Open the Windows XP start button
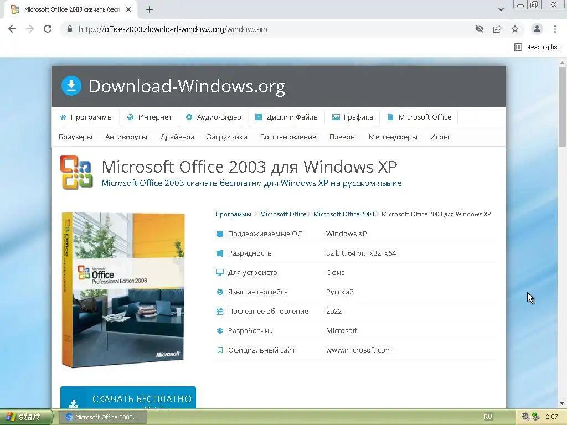Image resolution: width=567 pixels, height=425 pixels. pyautogui.click(x=25, y=417)
